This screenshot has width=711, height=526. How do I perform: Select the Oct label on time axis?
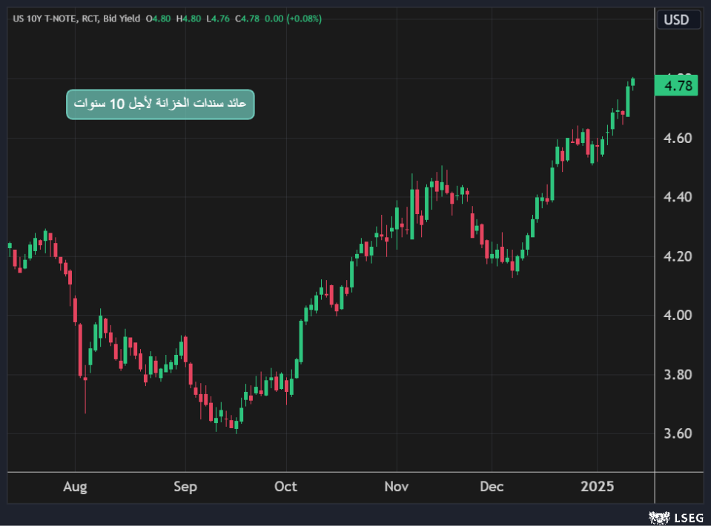click(x=285, y=487)
